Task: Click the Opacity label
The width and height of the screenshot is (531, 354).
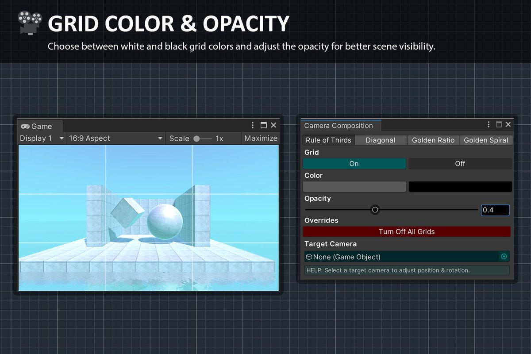Action: 318,198
